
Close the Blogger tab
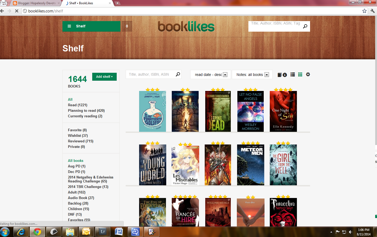58,3
